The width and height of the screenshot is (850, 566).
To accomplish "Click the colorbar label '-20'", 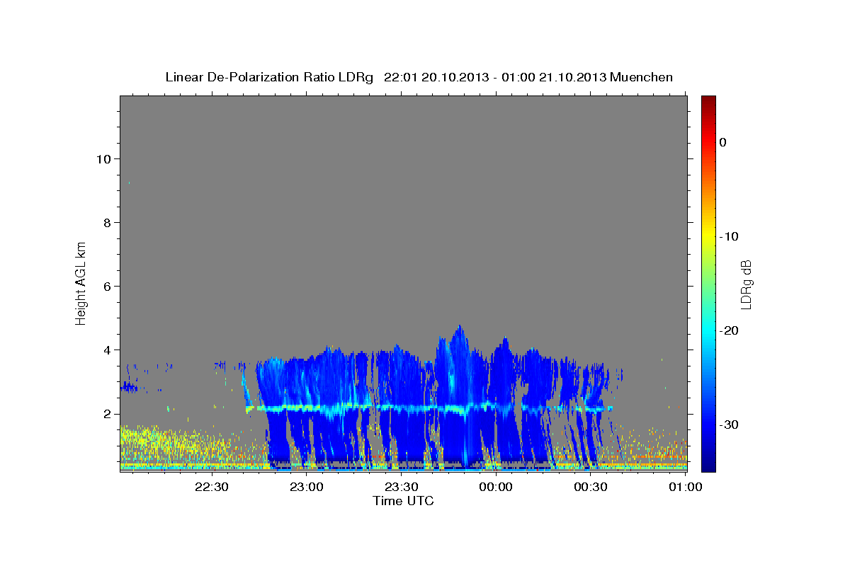I will (x=729, y=330).
